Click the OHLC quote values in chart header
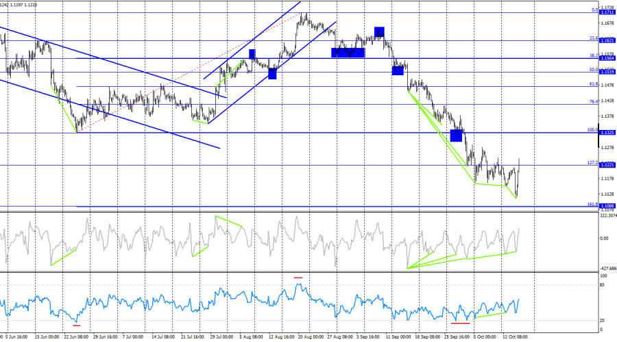Viewport: 617px width, 342px height. click(x=19, y=5)
